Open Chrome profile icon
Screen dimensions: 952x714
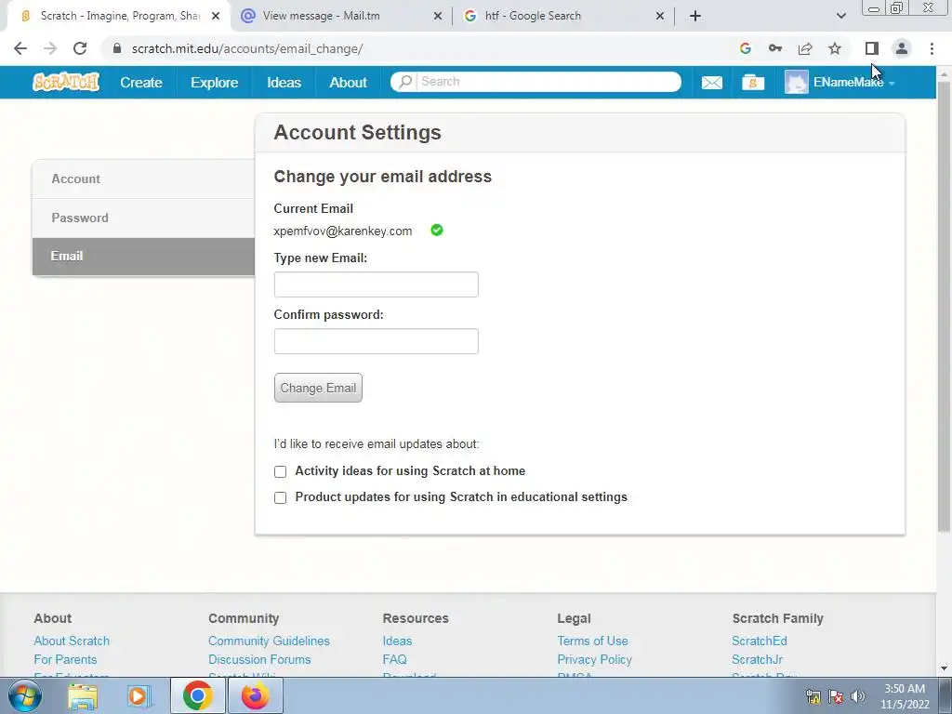point(902,48)
